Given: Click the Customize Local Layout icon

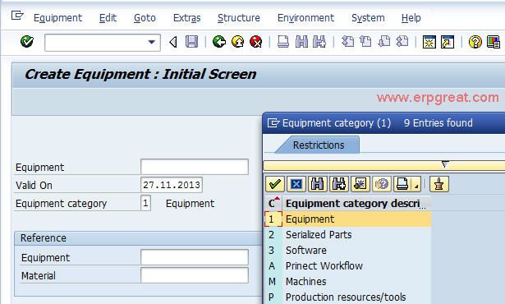Looking at the screenshot, I should tap(494, 42).
